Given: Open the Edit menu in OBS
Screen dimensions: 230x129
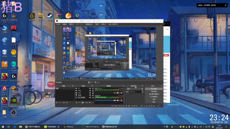Looking at the screenshot, I should [65, 24].
